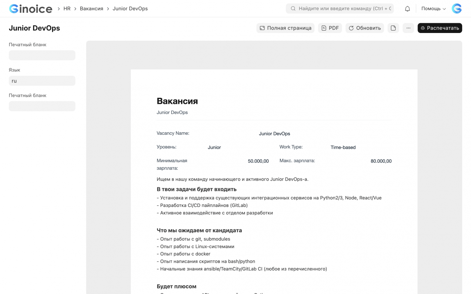The height and width of the screenshot is (294, 471).
Task: Open the user avatar menu
Action: coord(457,9)
